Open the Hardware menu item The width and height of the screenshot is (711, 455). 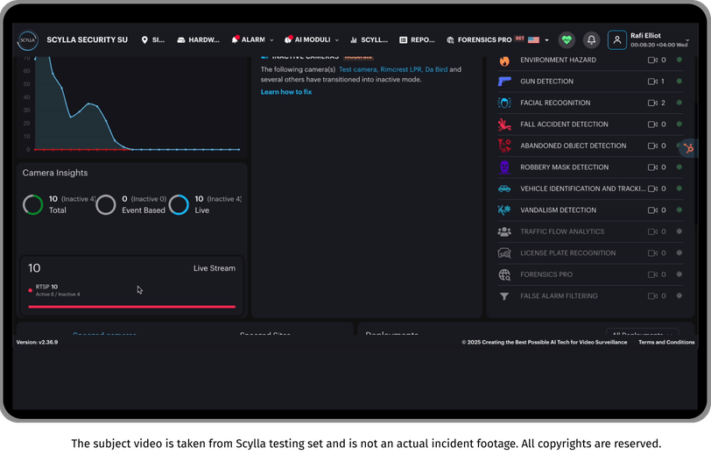[x=198, y=40]
